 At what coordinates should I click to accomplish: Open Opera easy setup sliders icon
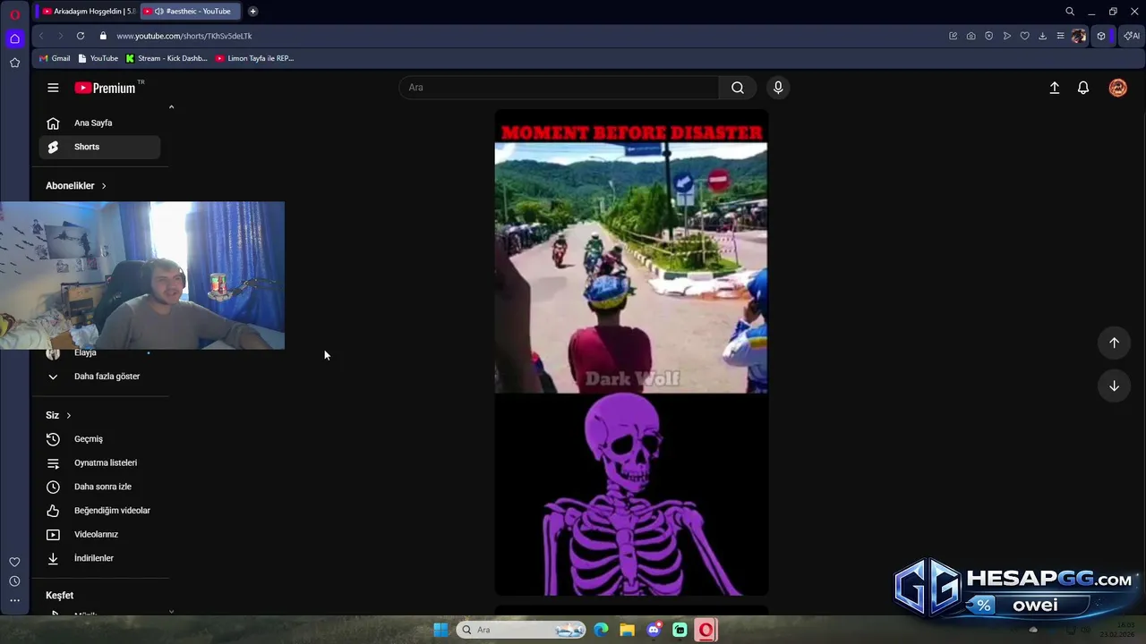(1060, 36)
